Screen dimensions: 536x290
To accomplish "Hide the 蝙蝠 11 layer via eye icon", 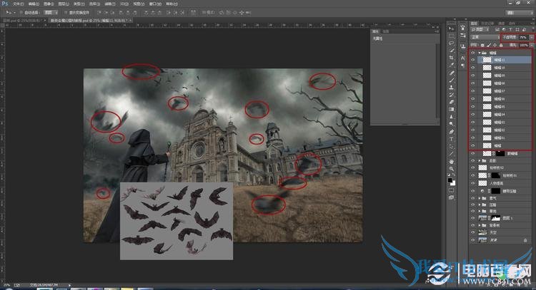I will (x=472, y=60).
